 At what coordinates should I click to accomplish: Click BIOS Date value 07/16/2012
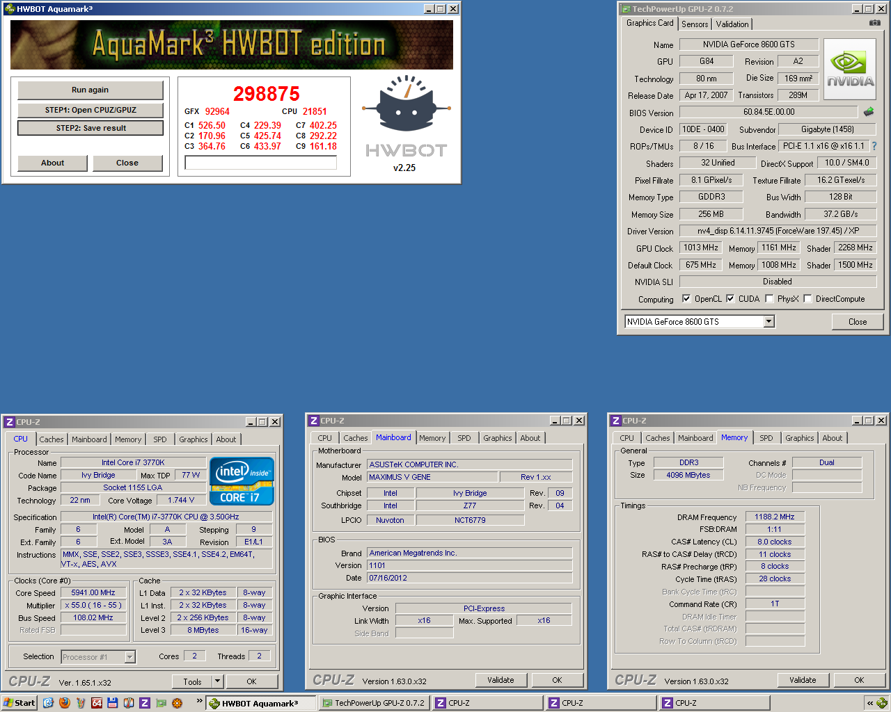point(470,578)
